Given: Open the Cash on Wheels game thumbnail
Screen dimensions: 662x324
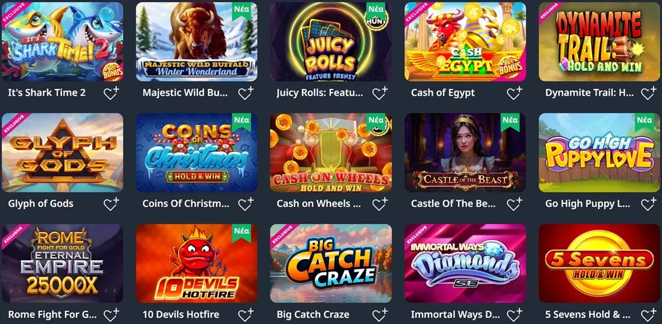Looking at the screenshot, I should (331, 152).
